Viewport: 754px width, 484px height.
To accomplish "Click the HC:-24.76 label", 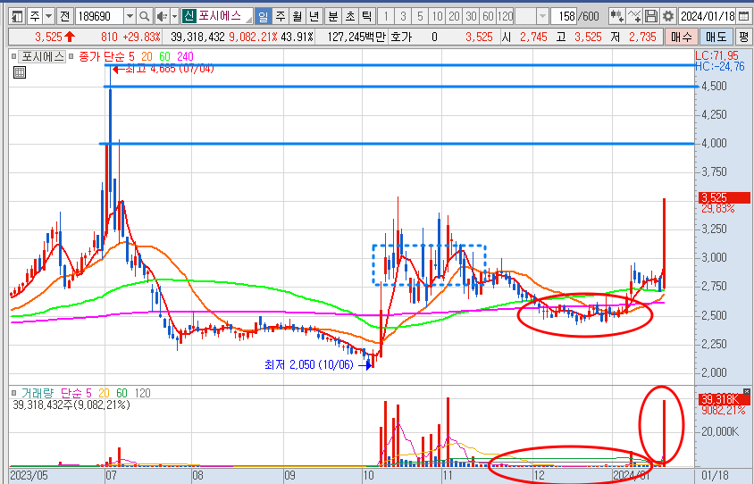I will coord(720,67).
